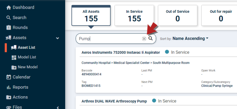Viewport: 237px width, 109px height.
Task: Click the Asset List forklift icon
Action: [x=14, y=47]
